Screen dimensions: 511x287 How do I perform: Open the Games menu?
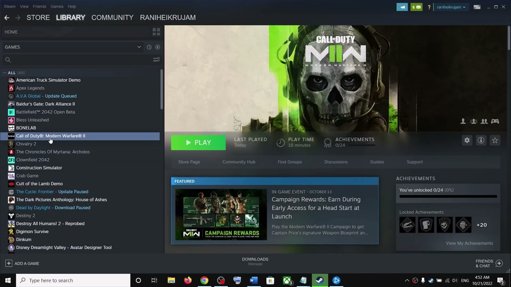click(x=57, y=6)
